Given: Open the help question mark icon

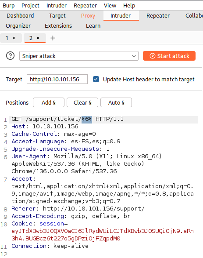Looking at the screenshot, I should [10, 56].
